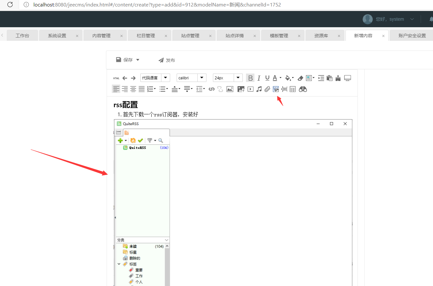
Task: Switch to the 模板管理 tab
Action: 279,36
